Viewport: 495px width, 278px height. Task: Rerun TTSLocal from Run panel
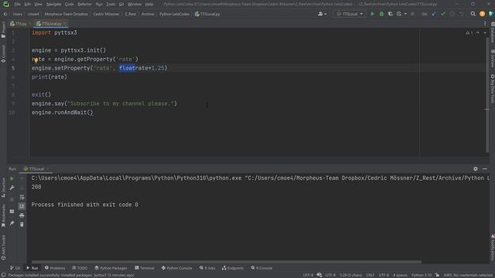point(12,178)
